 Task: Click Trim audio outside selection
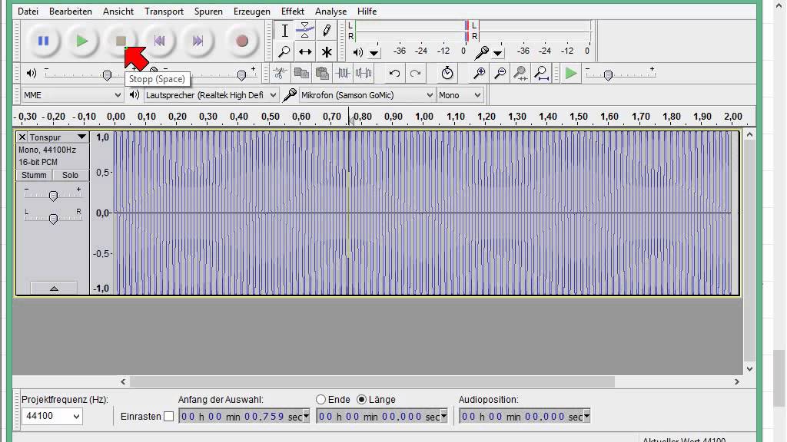tap(343, 73)
